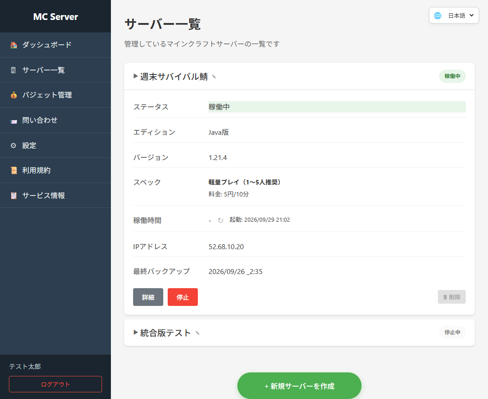
Task: Click the IP address 52.68.10.20
Action: [x=226, y=247]
